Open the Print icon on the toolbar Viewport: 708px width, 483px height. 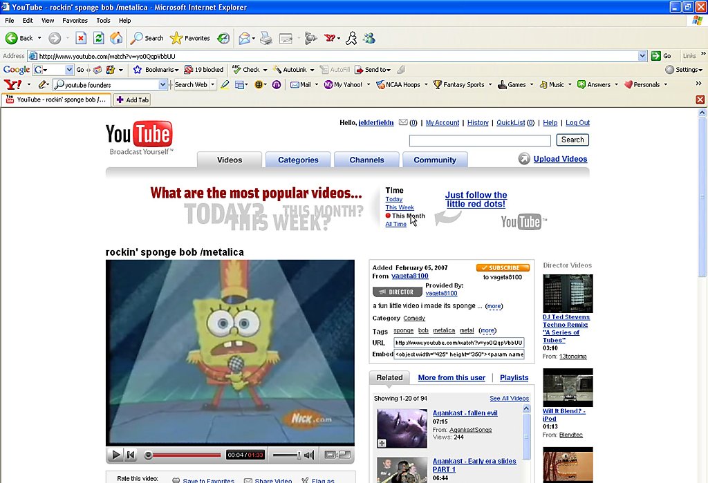pos(265,38)
